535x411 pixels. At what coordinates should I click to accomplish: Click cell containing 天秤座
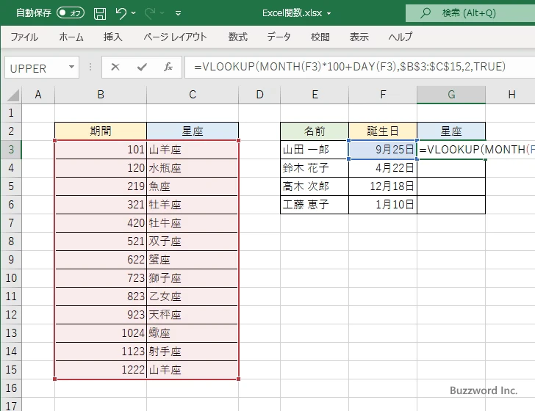[x=193, y=315]
